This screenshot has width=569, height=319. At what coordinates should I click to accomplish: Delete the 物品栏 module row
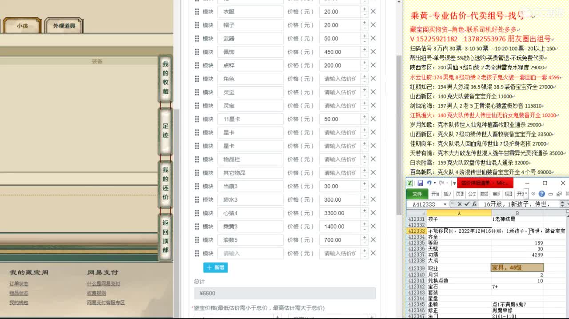pyautogui.click(x=373, y=159)
